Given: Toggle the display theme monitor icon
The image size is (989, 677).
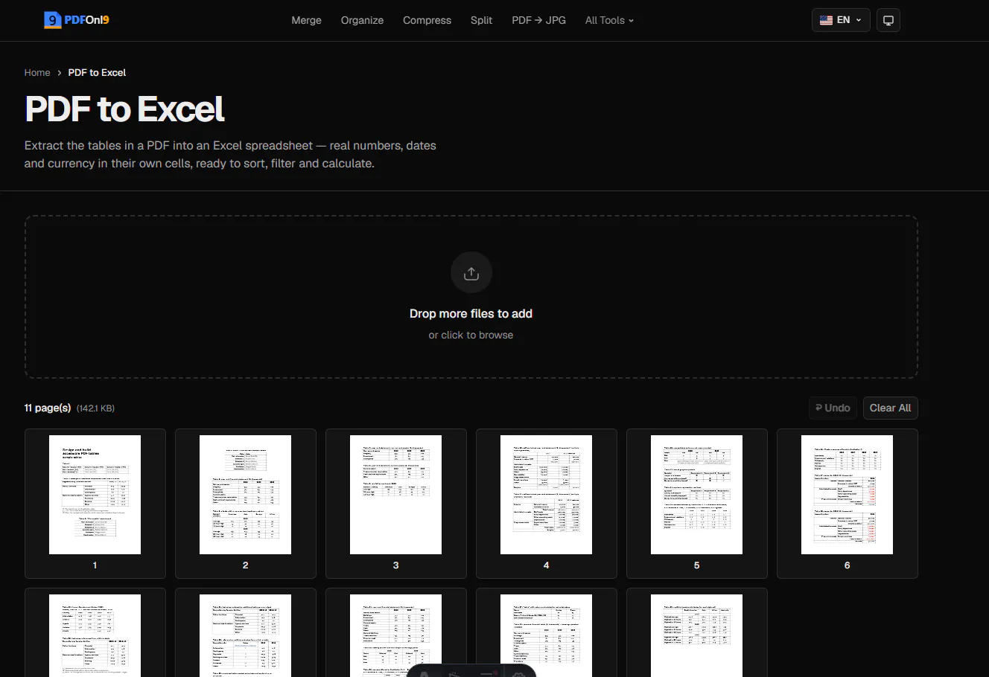Looking at the screenshot, I should click(888, 20).
